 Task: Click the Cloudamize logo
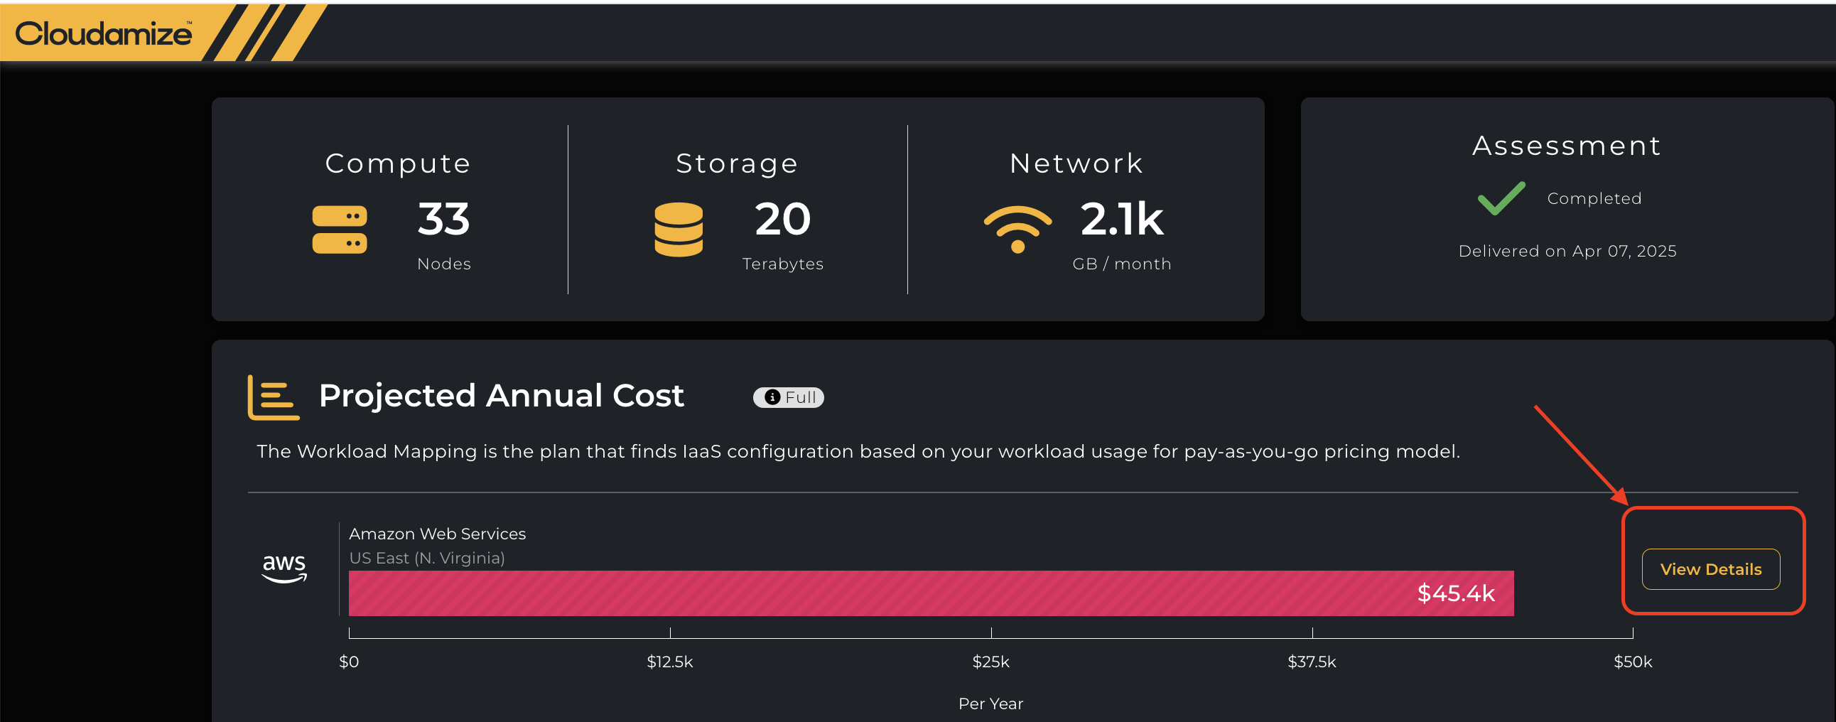click(x=104, y=33)
